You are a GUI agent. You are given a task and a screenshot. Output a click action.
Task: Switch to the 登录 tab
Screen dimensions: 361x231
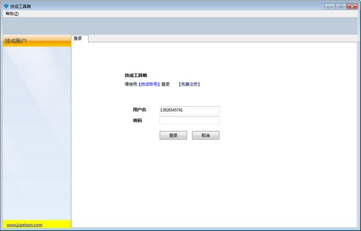point(78,38)
